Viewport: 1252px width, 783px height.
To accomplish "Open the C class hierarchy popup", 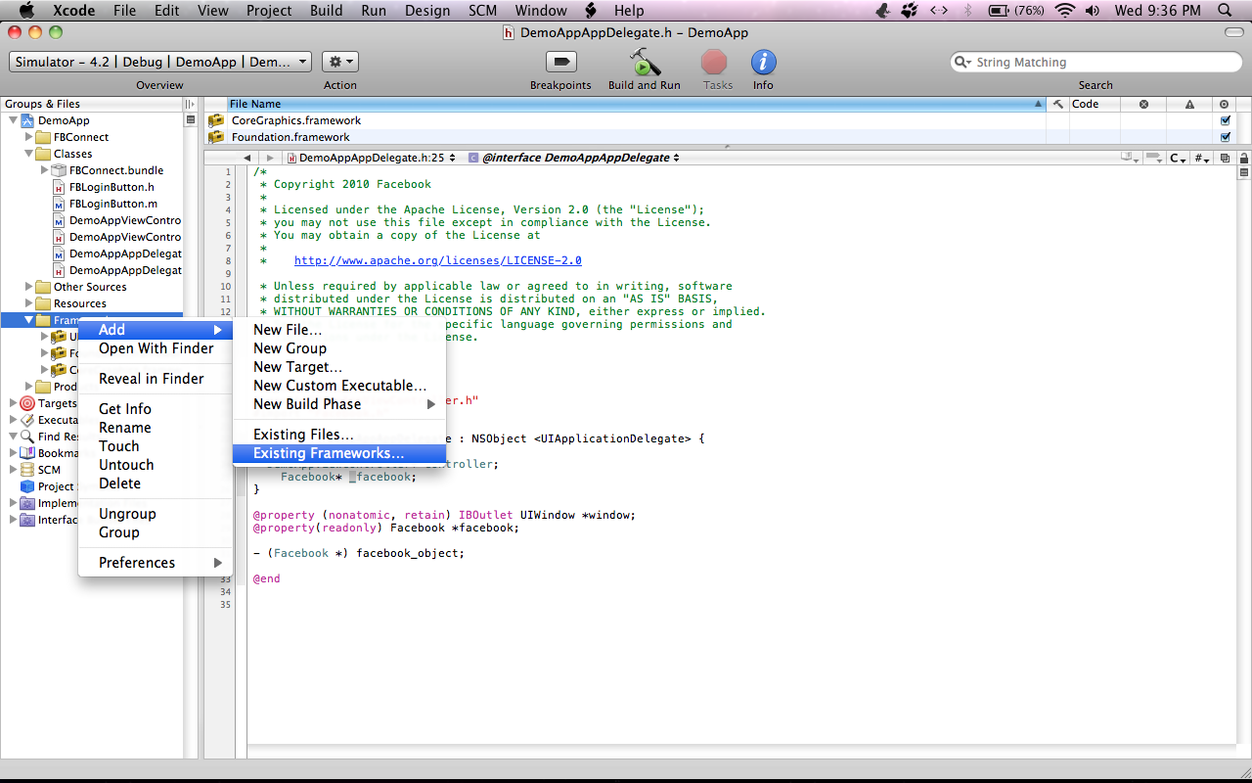I will [x=1179, y=158].
